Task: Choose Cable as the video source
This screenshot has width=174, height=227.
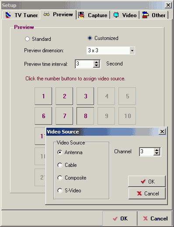Action: pyautogui.click(x=60, y=165)
